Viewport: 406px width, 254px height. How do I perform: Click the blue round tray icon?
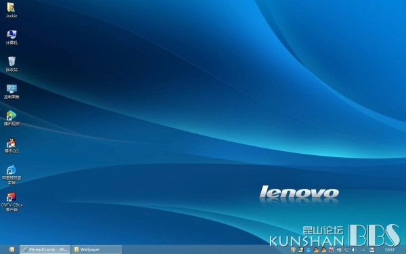point(309,250)
